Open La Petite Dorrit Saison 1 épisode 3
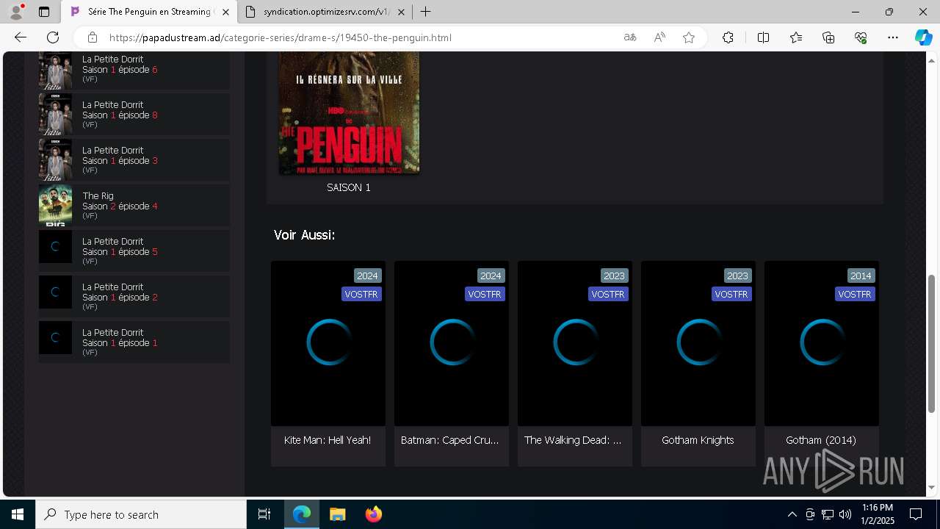Image resolution: width=940 pixels, height=529 pixels. coord(134,160)
